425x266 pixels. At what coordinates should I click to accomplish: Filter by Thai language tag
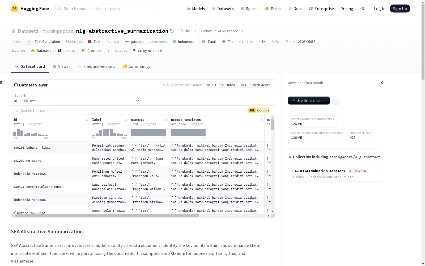tap(228, 41)
